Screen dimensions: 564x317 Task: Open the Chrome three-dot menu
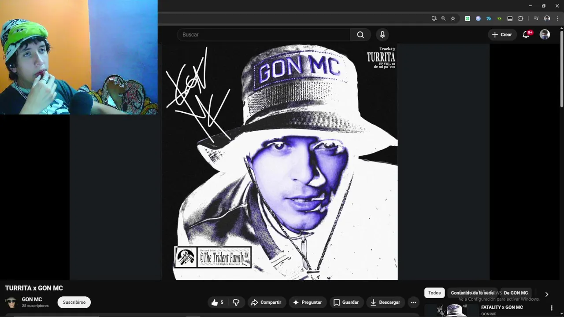(557, 18)
